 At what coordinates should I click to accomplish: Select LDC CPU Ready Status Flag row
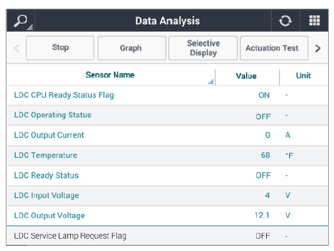(x=167, y=95)
